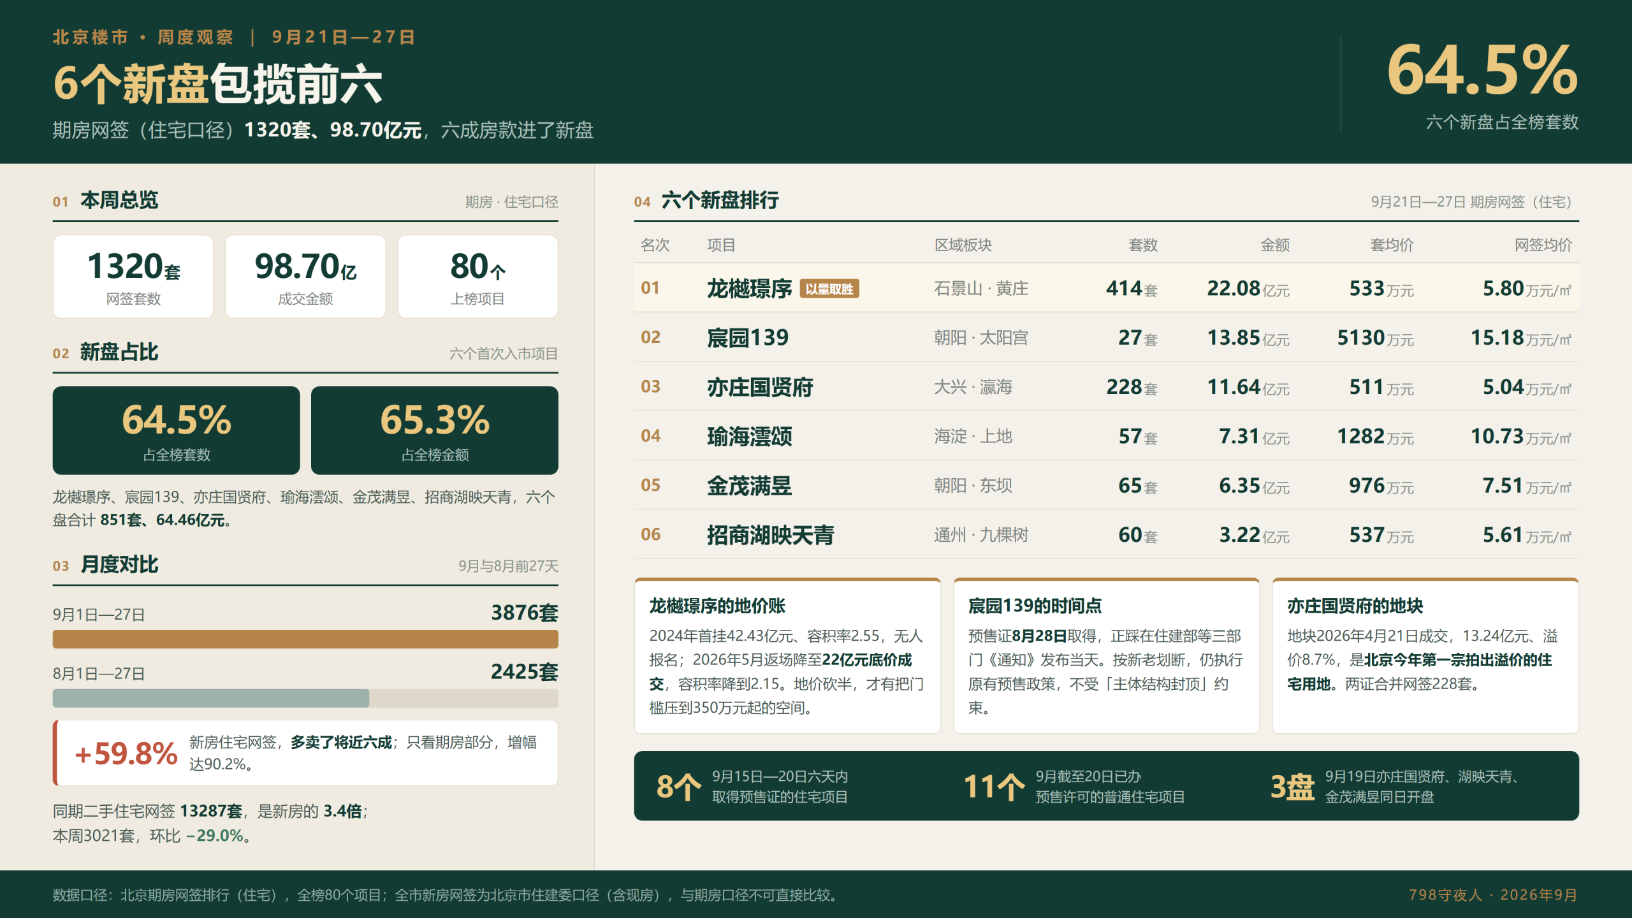Select the 金茂满昱 project name

(x=749, y=485)
